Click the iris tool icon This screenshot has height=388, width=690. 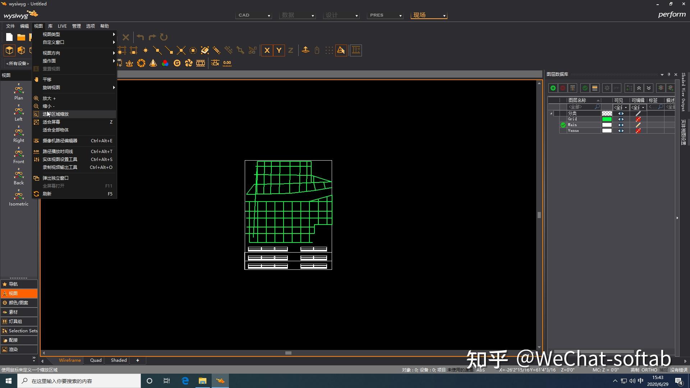click(x=141, y=63)
